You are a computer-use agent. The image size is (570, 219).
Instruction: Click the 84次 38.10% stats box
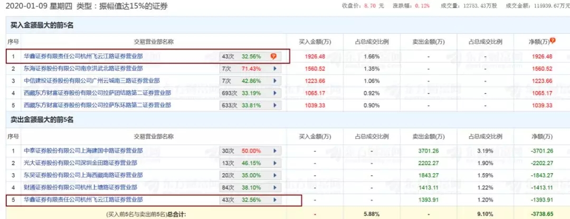pyautogui.click(x=251, y=187)
